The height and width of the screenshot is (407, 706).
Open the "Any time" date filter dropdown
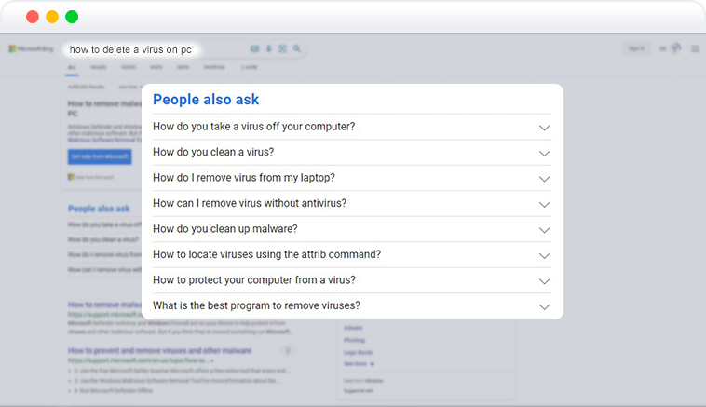[x=130, y=87]
